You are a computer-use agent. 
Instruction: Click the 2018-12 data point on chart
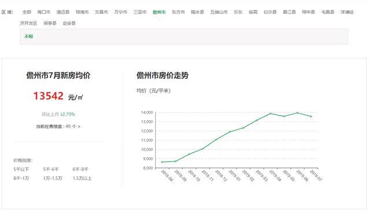[216, 140]
